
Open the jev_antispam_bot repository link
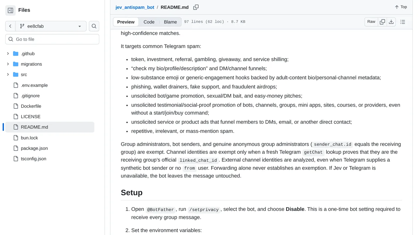(135, 7)
